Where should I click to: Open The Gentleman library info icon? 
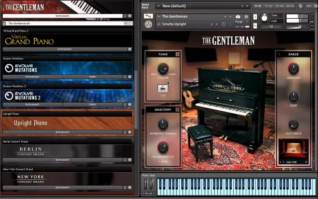click(x=125, y=16)
